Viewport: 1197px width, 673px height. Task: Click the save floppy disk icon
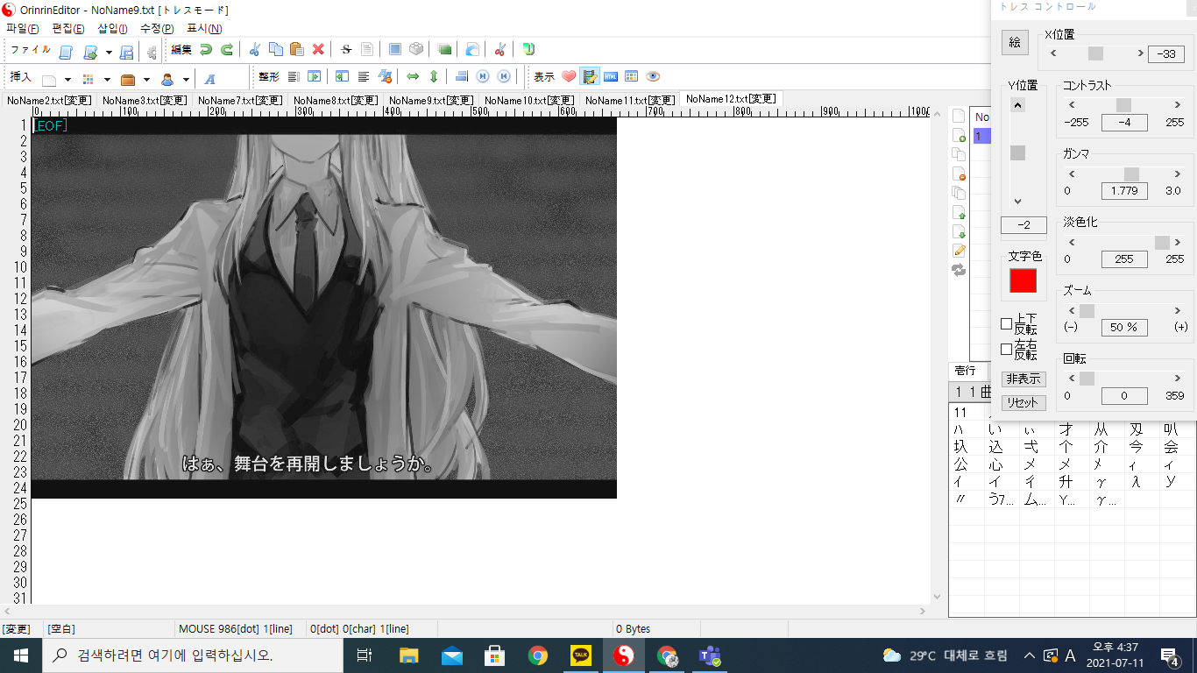click(127, 51)
